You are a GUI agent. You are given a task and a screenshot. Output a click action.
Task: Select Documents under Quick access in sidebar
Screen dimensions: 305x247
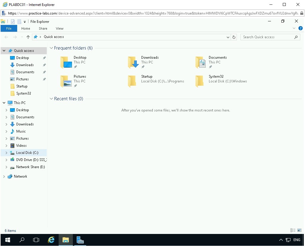[25, 72]
